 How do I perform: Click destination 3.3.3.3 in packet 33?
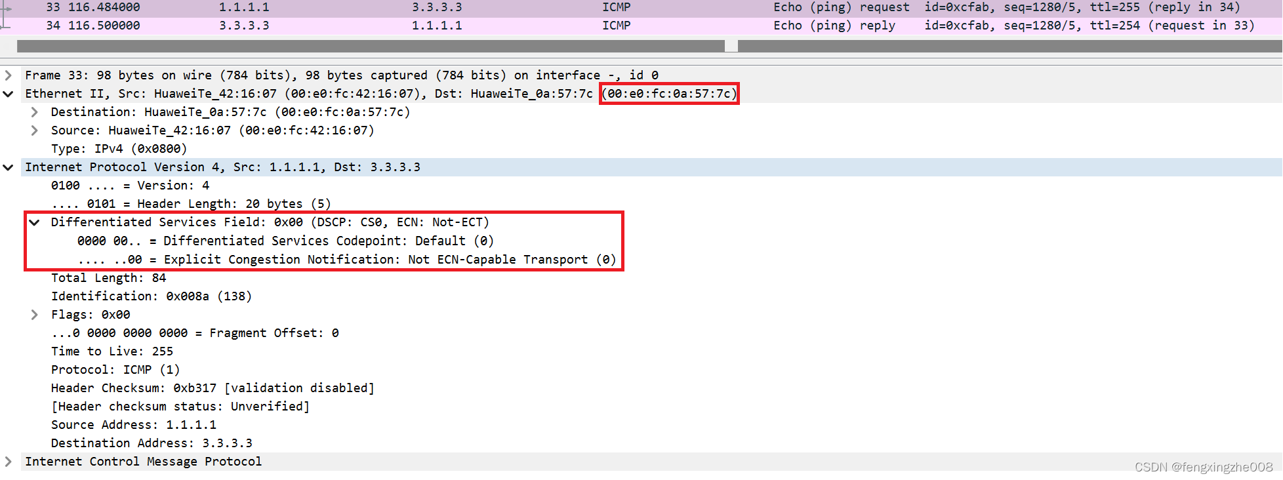point(437,7)
